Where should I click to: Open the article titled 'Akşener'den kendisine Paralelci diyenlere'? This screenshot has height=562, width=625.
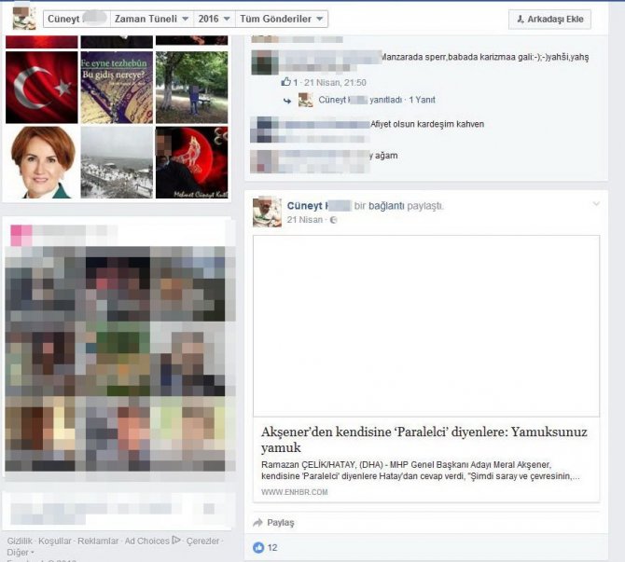click(425, 440)
